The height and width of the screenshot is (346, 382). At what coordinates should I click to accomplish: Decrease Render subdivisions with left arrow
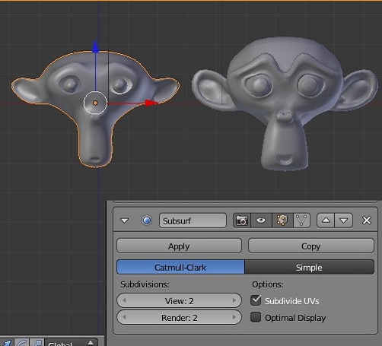124,317
